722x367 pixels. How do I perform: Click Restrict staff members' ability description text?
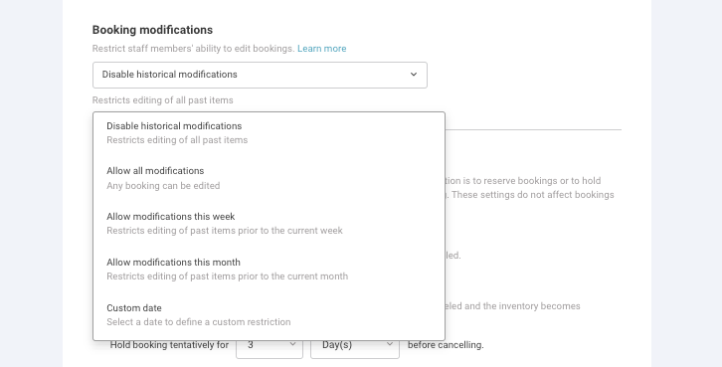pos(193,49)
